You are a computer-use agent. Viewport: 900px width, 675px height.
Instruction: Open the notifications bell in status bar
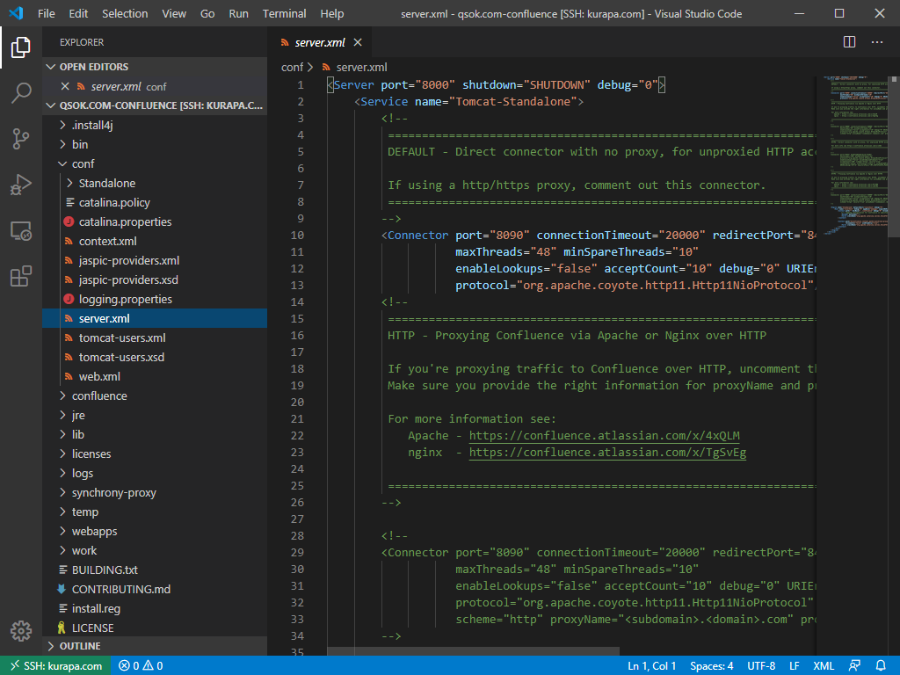pos(881,665)
